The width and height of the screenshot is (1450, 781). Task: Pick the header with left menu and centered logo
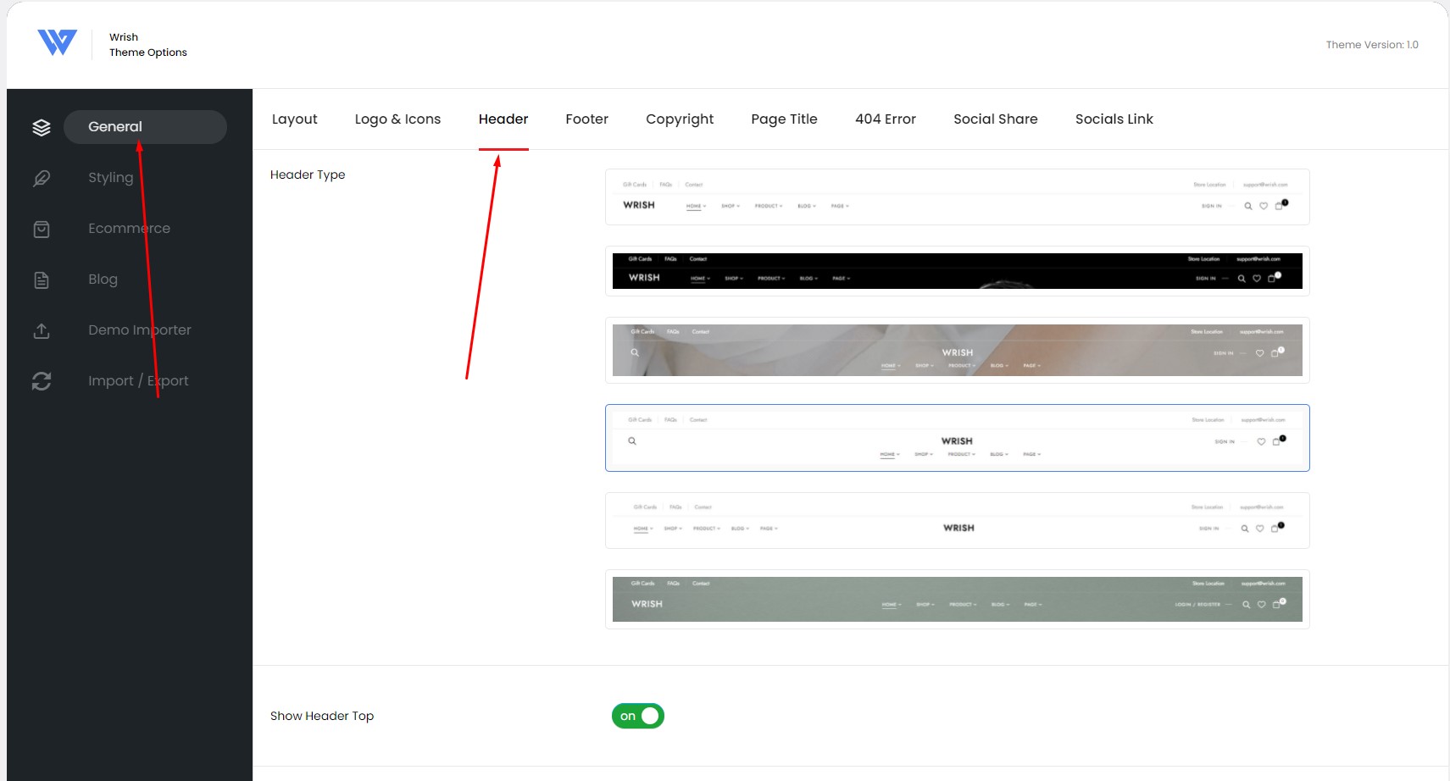point(958,520)
